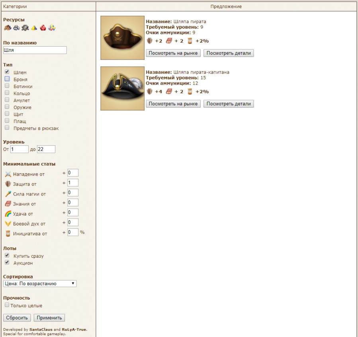The height and width of the screenshot is (337, 358).
Task: Open the brown pirate hat image
Action: 122,38
